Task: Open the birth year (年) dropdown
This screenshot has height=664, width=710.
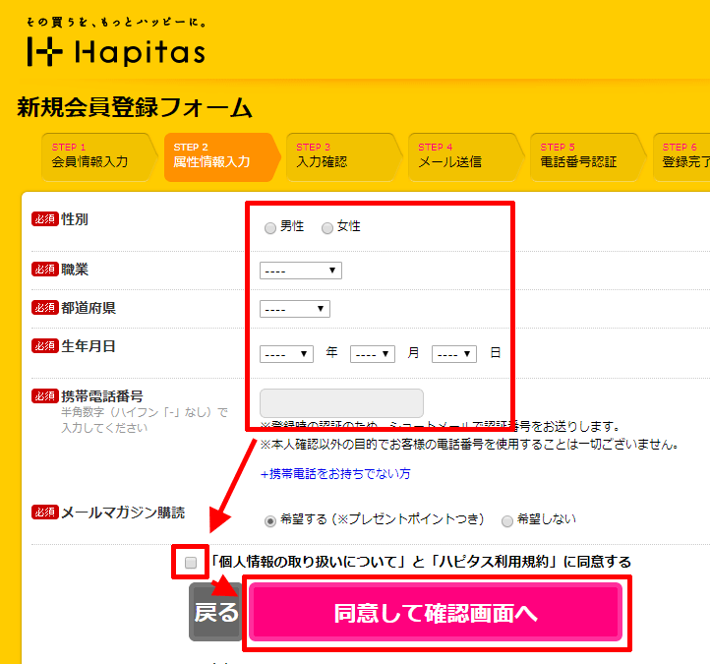Action: (286, 354)
